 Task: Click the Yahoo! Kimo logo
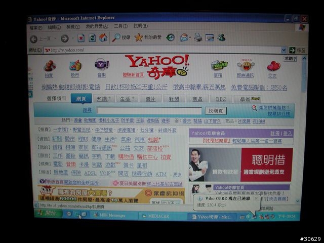point(157,67)
